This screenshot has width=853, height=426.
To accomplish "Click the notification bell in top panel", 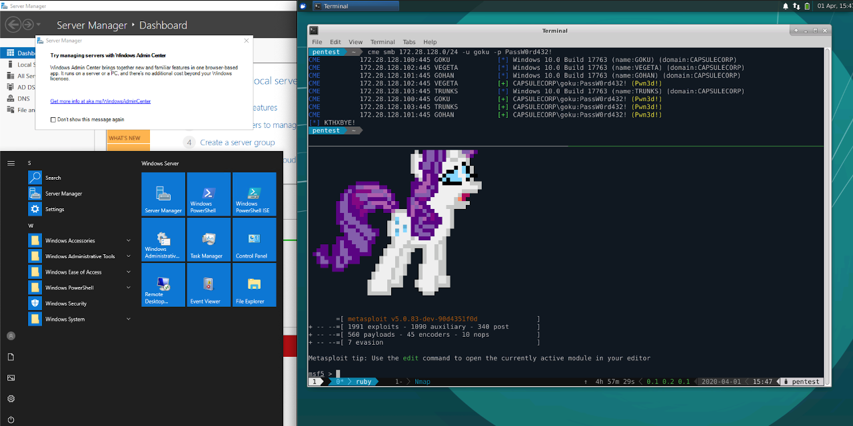I will [785, 6].
